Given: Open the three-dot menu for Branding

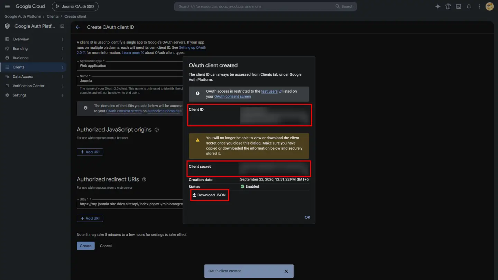Looking at the screenshot, I should tap(62, 49).
